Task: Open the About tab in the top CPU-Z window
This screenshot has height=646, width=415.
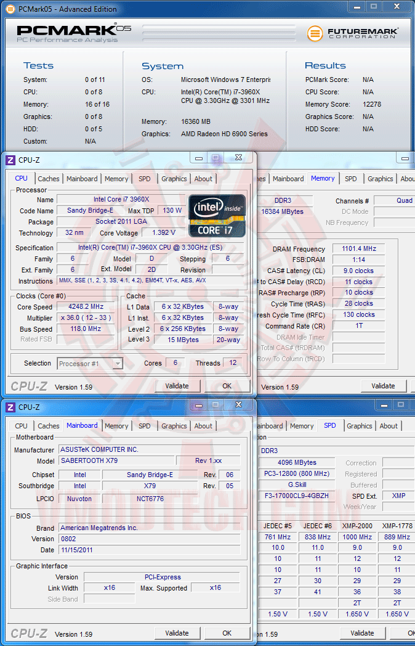Action: click(203, 178)
